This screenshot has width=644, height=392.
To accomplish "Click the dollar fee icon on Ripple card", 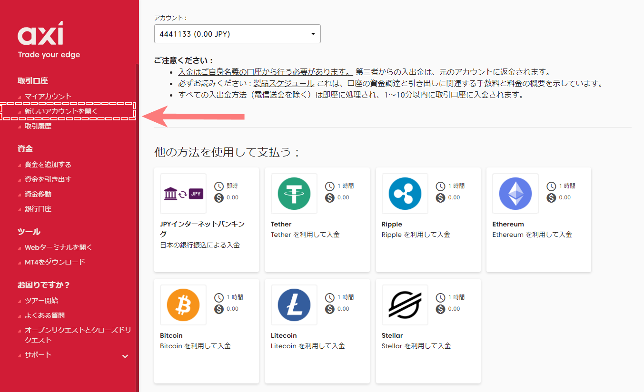I will 441,198.
